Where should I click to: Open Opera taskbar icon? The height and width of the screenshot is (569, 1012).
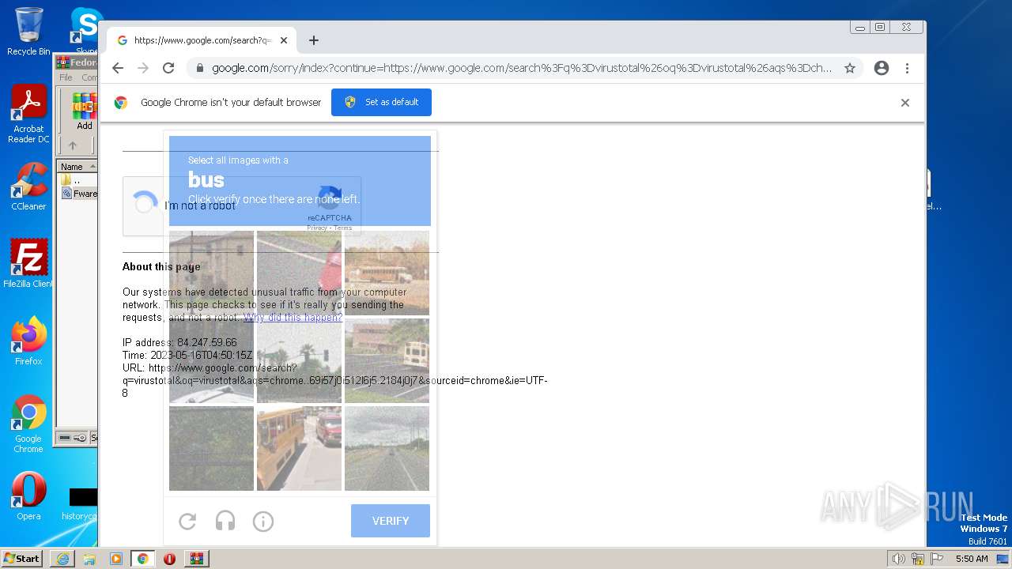point(169,559)
